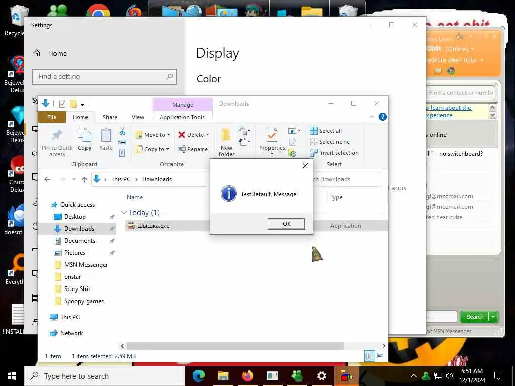Go up one folder level arrow
Viewport: 515px width, 386px height.
click(x=84, y=179)
